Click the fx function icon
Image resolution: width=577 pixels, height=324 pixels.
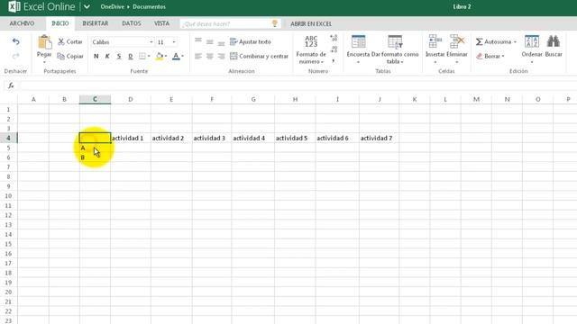tap(11, 85)
